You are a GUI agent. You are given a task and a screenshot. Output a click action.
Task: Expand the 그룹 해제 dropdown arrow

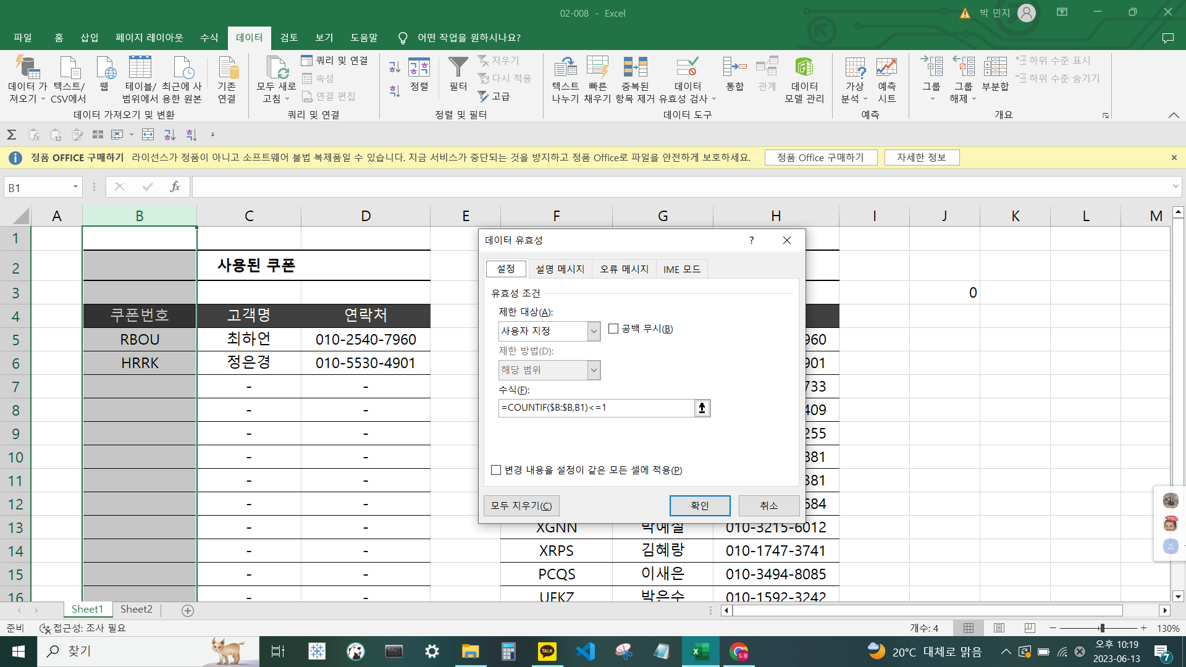[x=974, y=99]
